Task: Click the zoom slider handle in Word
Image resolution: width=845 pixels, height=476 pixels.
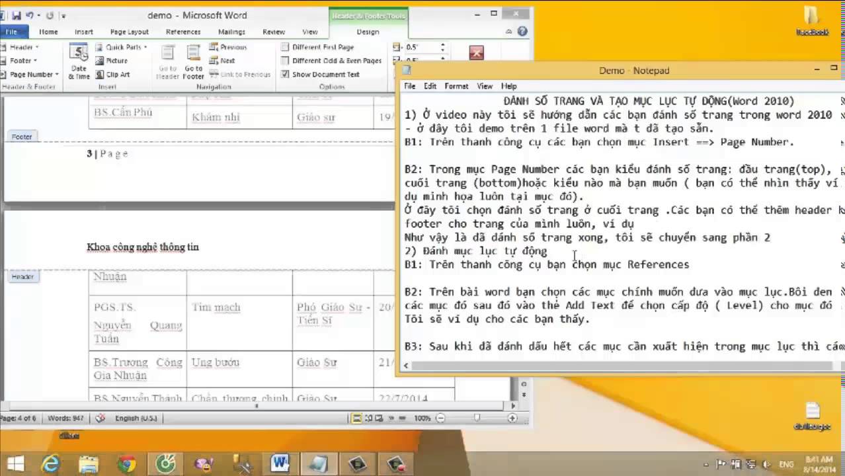Action: [477, 418]
